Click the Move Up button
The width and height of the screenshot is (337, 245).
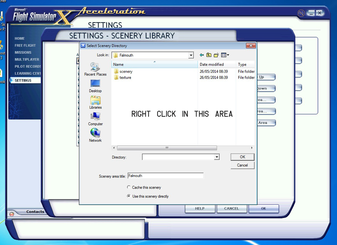click(266, 77)
